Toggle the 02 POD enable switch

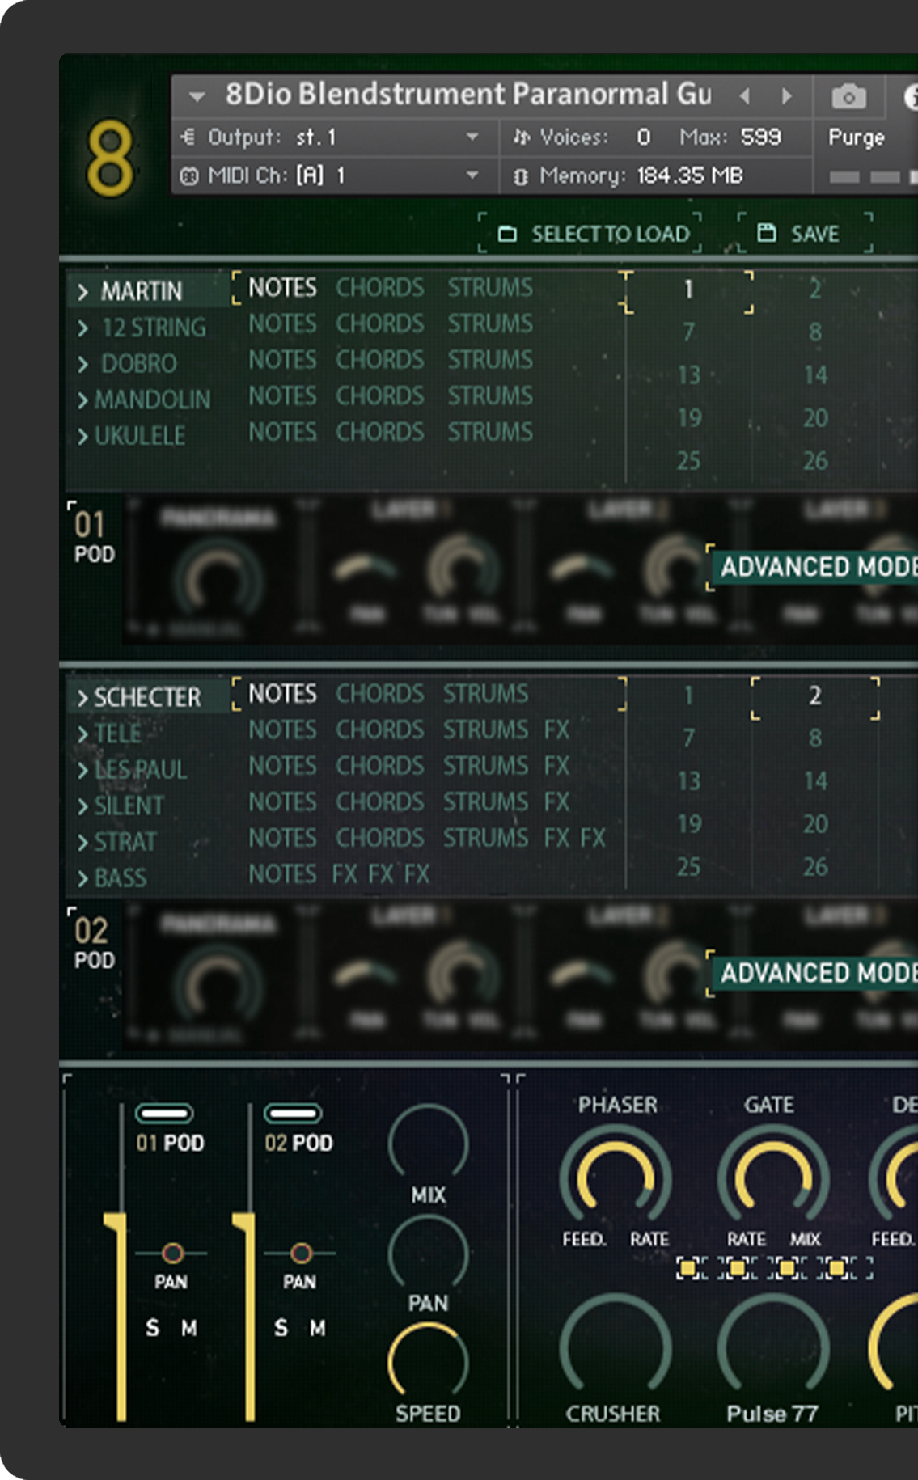tap(293, 1114)
